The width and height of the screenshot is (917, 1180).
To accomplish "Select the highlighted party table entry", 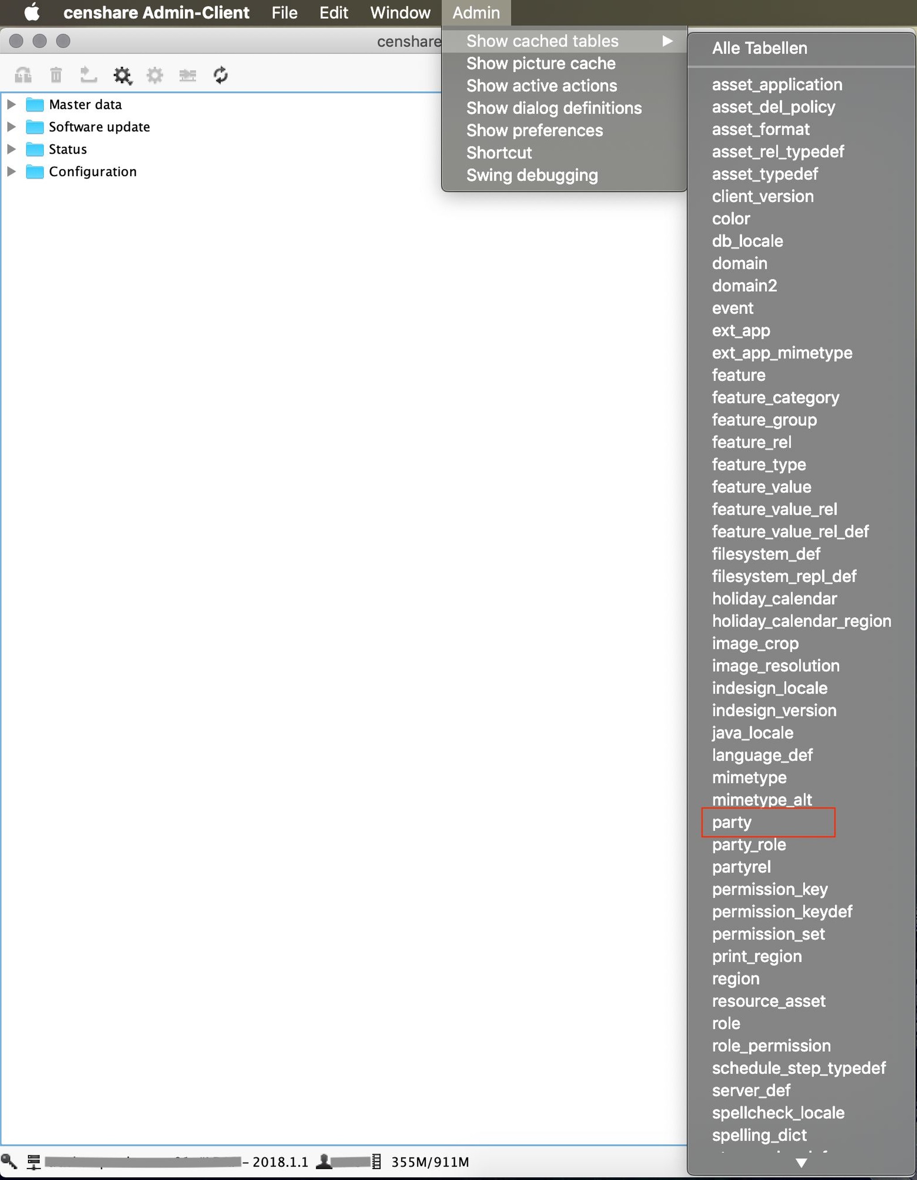I will [x=731, y=822].
